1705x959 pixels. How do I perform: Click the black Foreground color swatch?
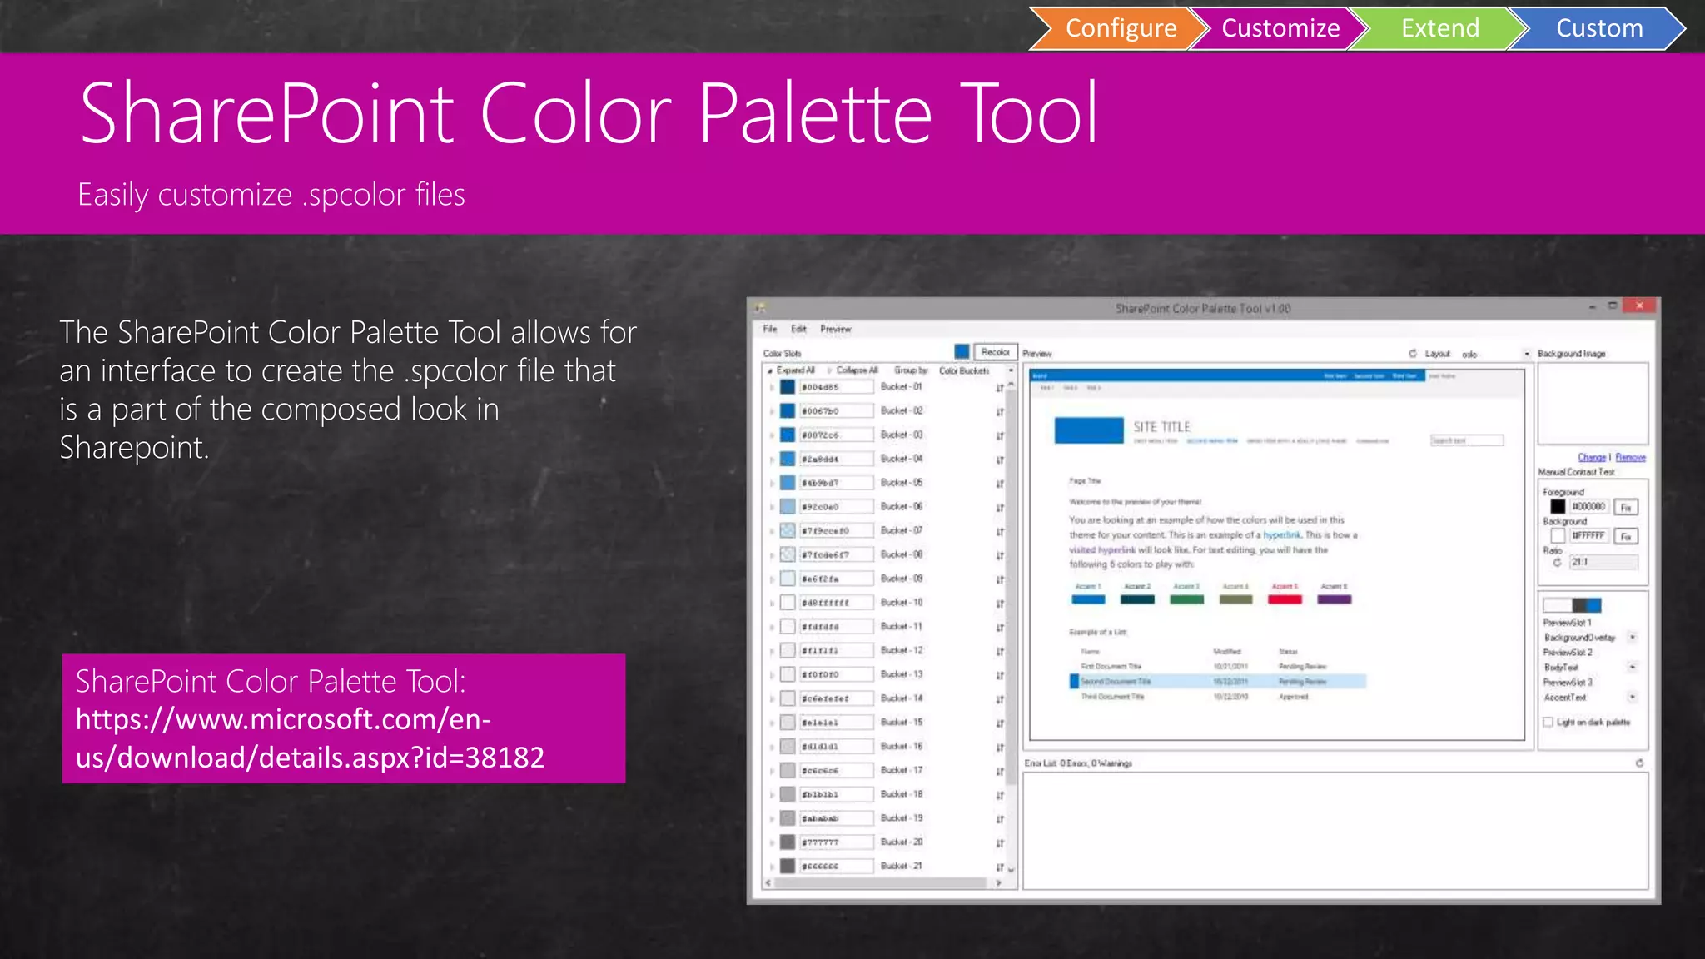1558,507
